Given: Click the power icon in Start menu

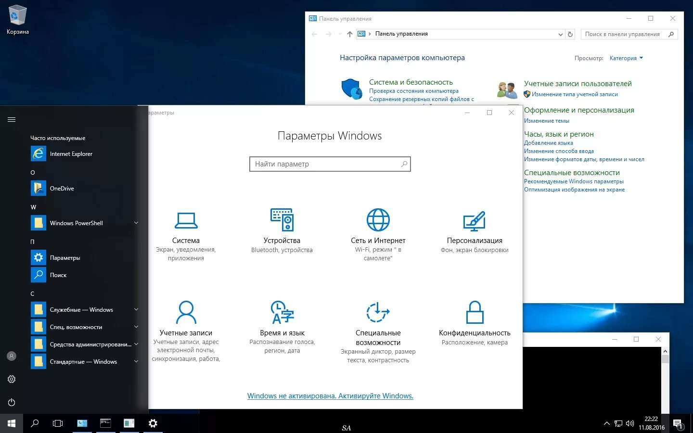Looking at the screenshot, I should (12, 402).
